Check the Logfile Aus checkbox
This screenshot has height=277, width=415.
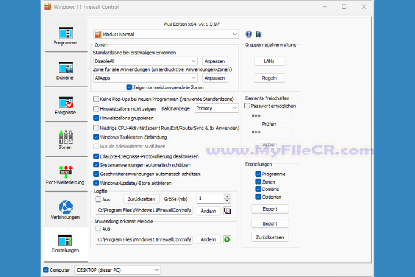(99, 199)
